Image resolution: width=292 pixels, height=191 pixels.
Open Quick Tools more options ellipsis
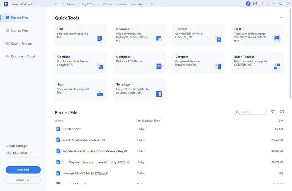[282, 17]
